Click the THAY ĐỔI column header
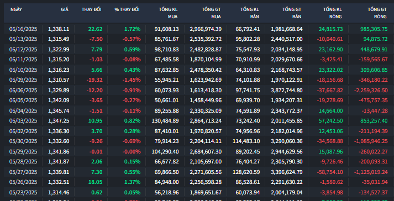This screenshot has height=201, width=394. (92, 9)
